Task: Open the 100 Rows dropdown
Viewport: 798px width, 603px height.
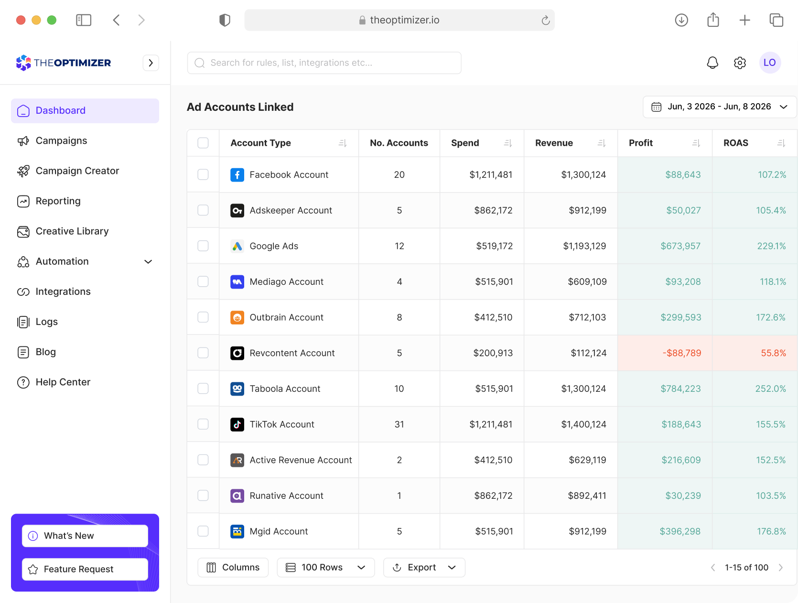Action: 326,568
